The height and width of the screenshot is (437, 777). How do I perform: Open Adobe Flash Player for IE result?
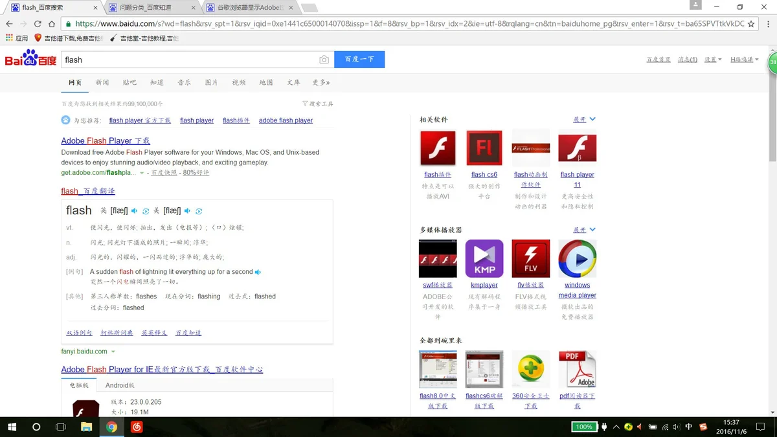[162, 370]
